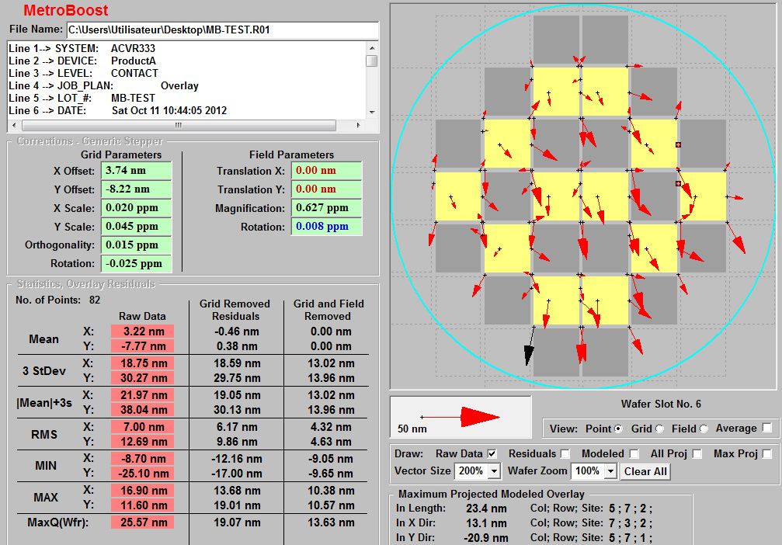The image size is (782, 545).
Task: Select the Magnification value box
Action: coord(326,208)
